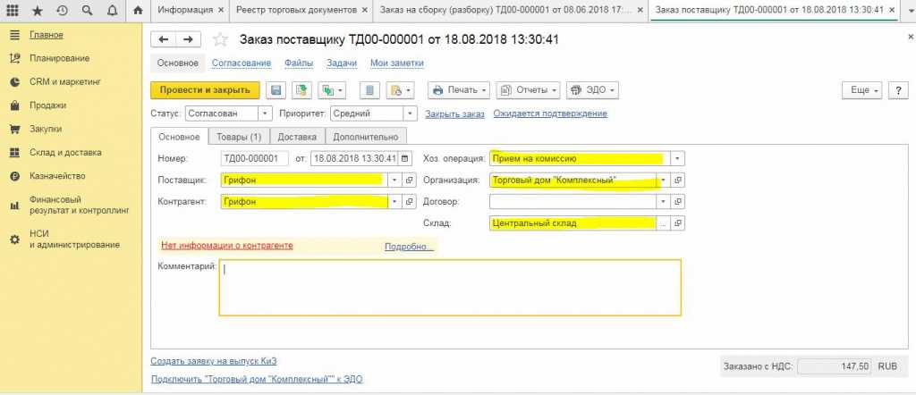Click the calendar icon by date field

tap(405, 158)
